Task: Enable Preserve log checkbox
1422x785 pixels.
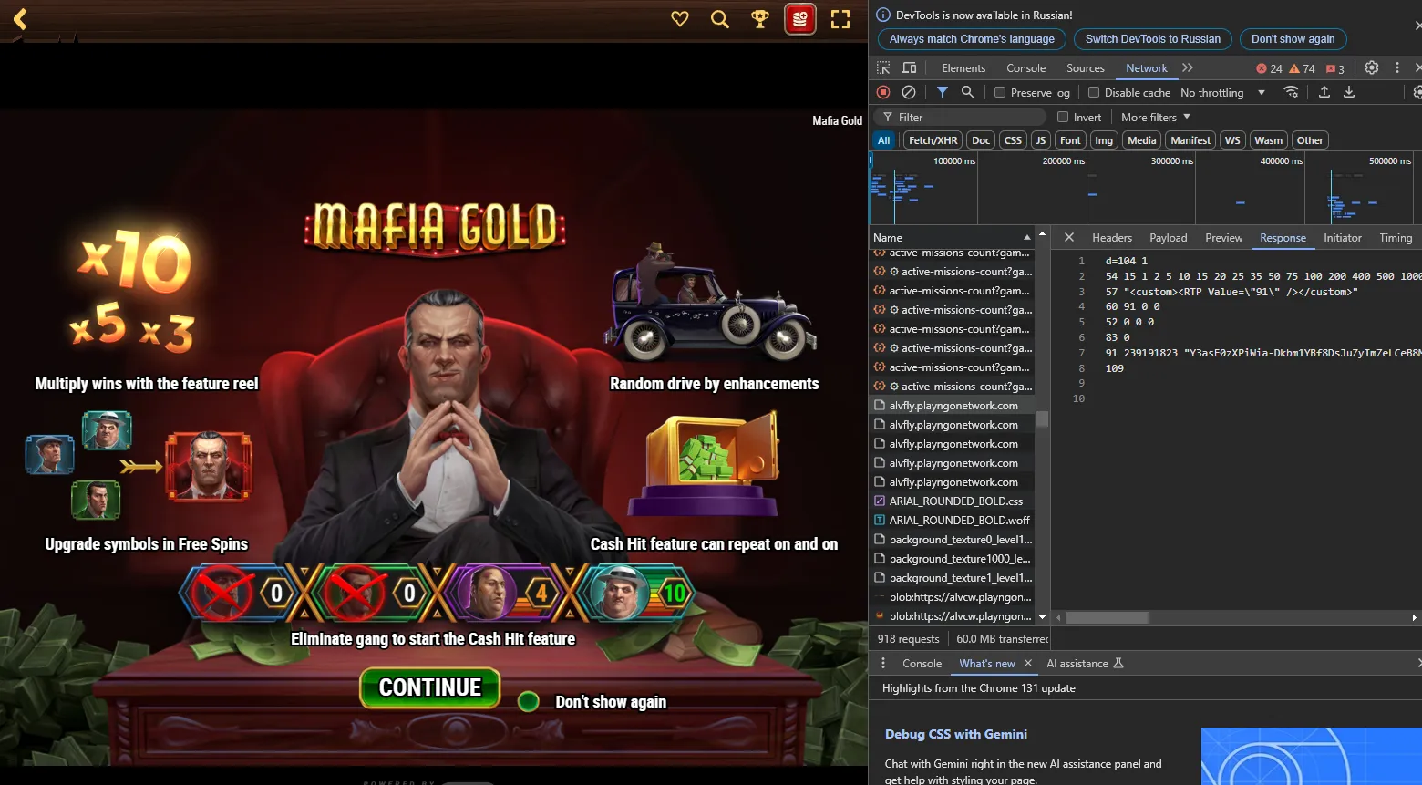Action: 1000,92
